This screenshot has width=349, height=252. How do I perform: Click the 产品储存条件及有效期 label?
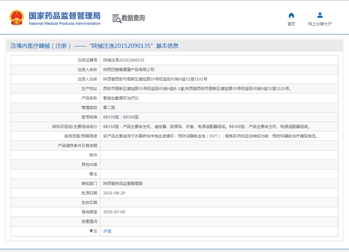click(x=78, y=146)
